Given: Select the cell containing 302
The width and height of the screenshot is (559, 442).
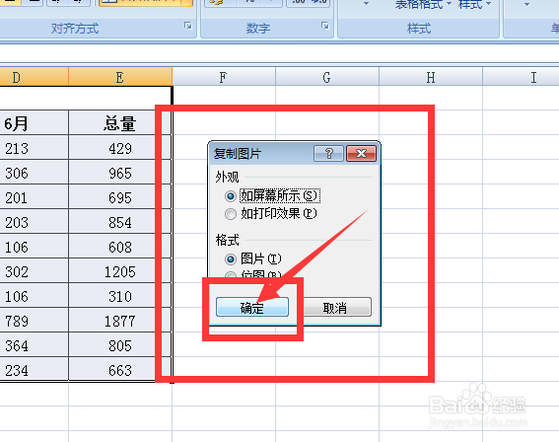Looking at the screenshot, I should [x=35, y=270].
